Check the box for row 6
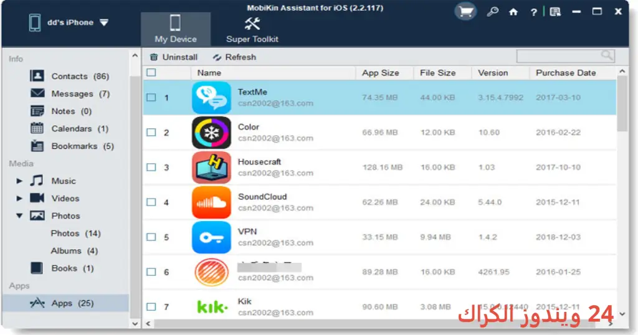This screenshot has width=638, height=335. [151, 272]
